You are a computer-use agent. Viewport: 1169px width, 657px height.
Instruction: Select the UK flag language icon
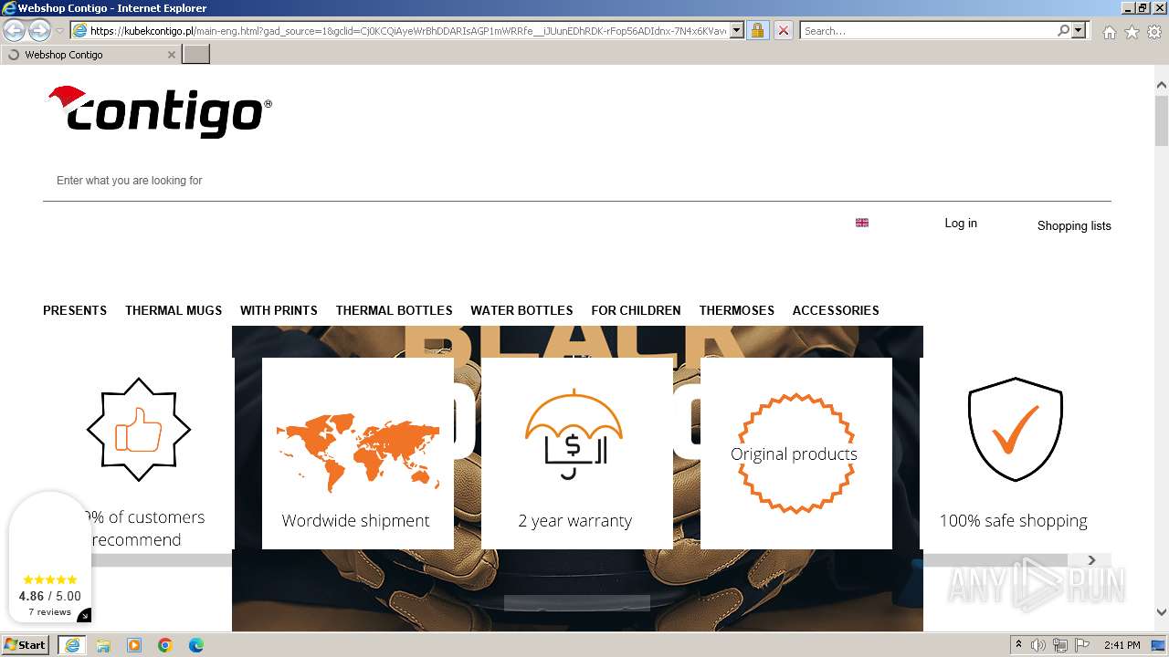[x=861, y=223]
